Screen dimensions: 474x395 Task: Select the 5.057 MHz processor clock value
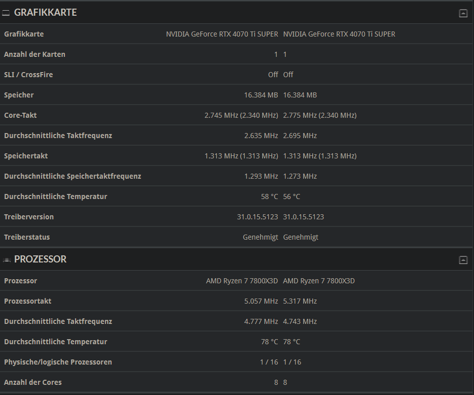(261, 301)
